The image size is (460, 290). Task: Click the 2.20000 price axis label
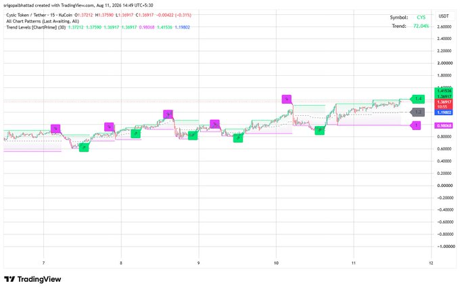[x=444, y=51]
